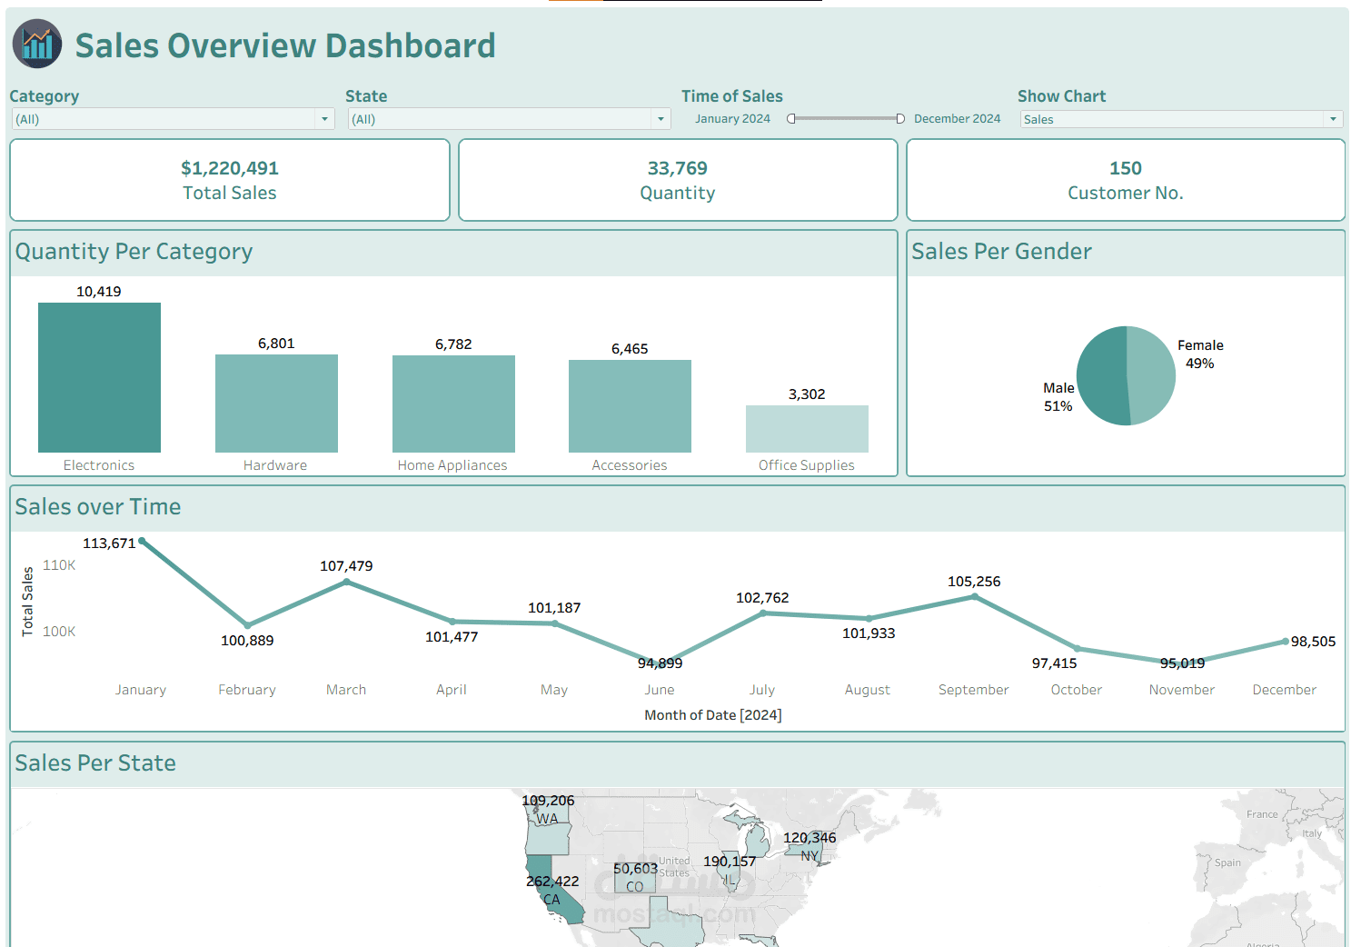Image resolution: width=1351 pixels, height=947 pixels.
Task: Click the Sales Per State panel title
Action: tap(94, 763)
